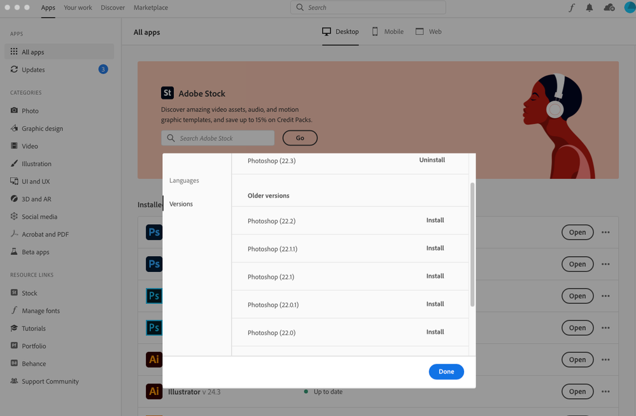The image size is (636, 416).
Task: Open the UI and UX category
Action: 30,182
